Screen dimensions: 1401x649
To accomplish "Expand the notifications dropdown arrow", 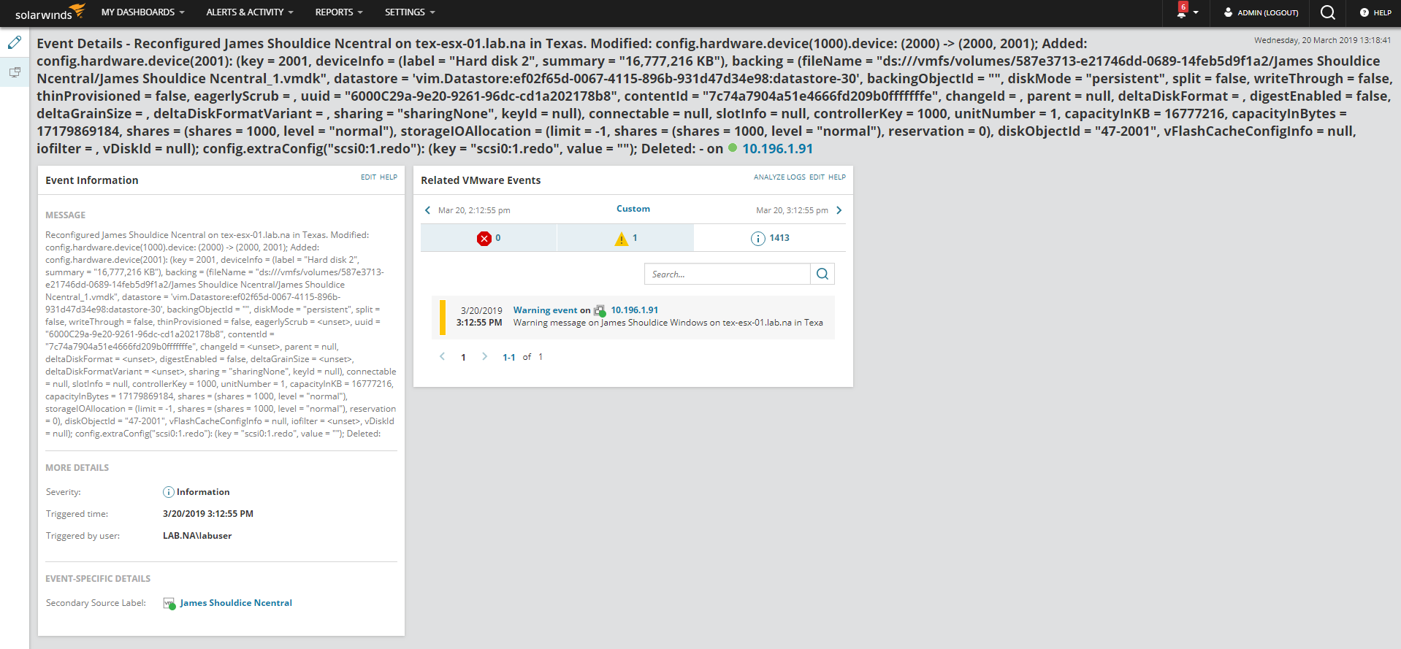I will [1196, 13].
